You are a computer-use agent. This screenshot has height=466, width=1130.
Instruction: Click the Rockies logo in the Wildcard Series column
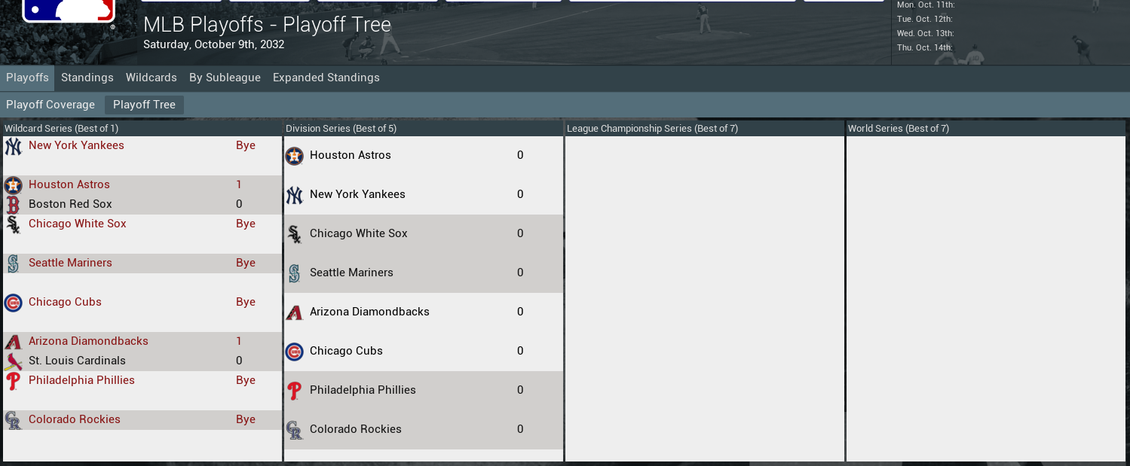point(13,420)
